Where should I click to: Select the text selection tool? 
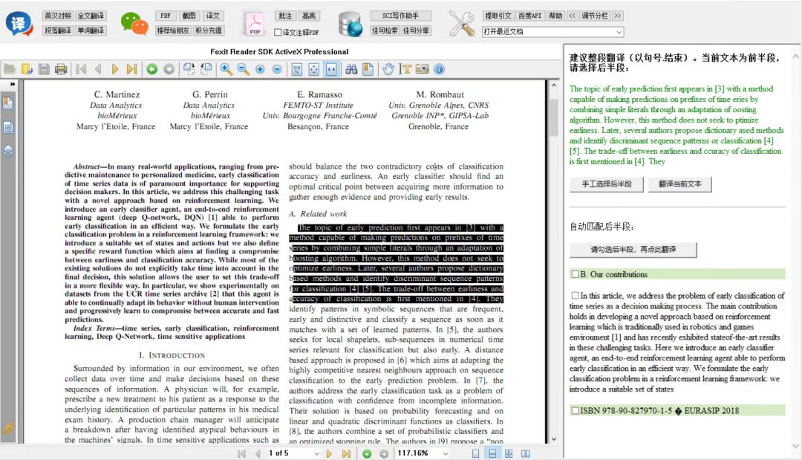pos(405,69)
